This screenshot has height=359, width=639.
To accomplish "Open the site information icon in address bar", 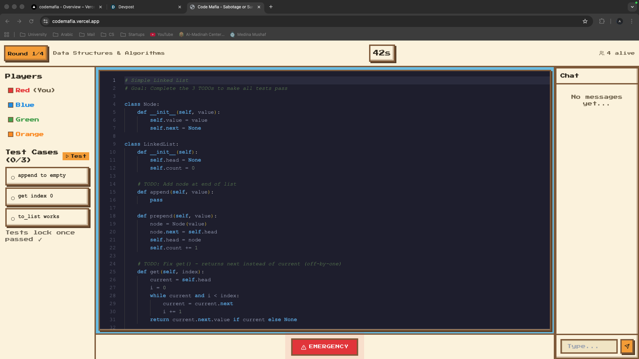I will click(46, 21).
